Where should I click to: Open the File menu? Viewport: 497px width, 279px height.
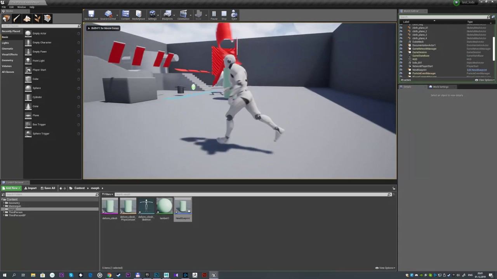[x=3, y=7]
